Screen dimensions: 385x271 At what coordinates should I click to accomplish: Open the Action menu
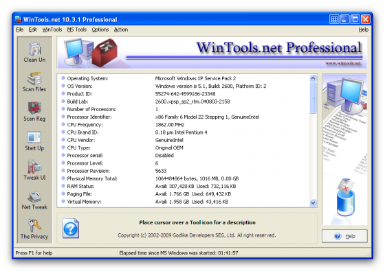(121, 30)
